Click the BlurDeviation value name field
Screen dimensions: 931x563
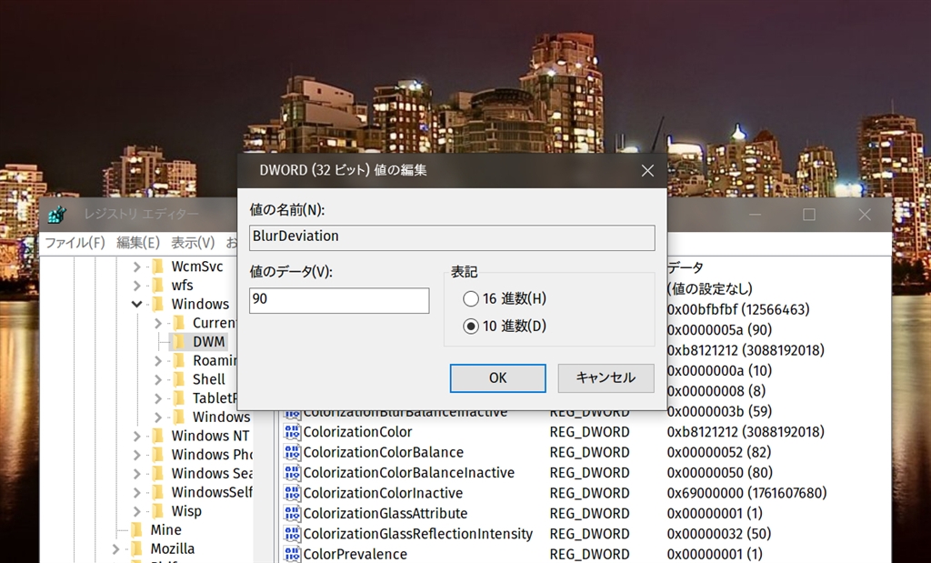point(452,237)
